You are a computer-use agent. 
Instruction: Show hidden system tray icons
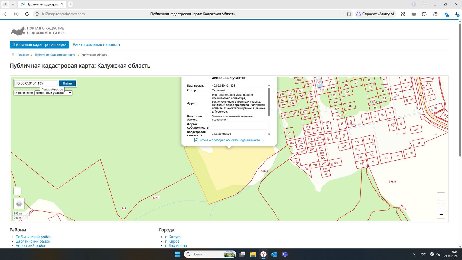[x=414, y=254]
